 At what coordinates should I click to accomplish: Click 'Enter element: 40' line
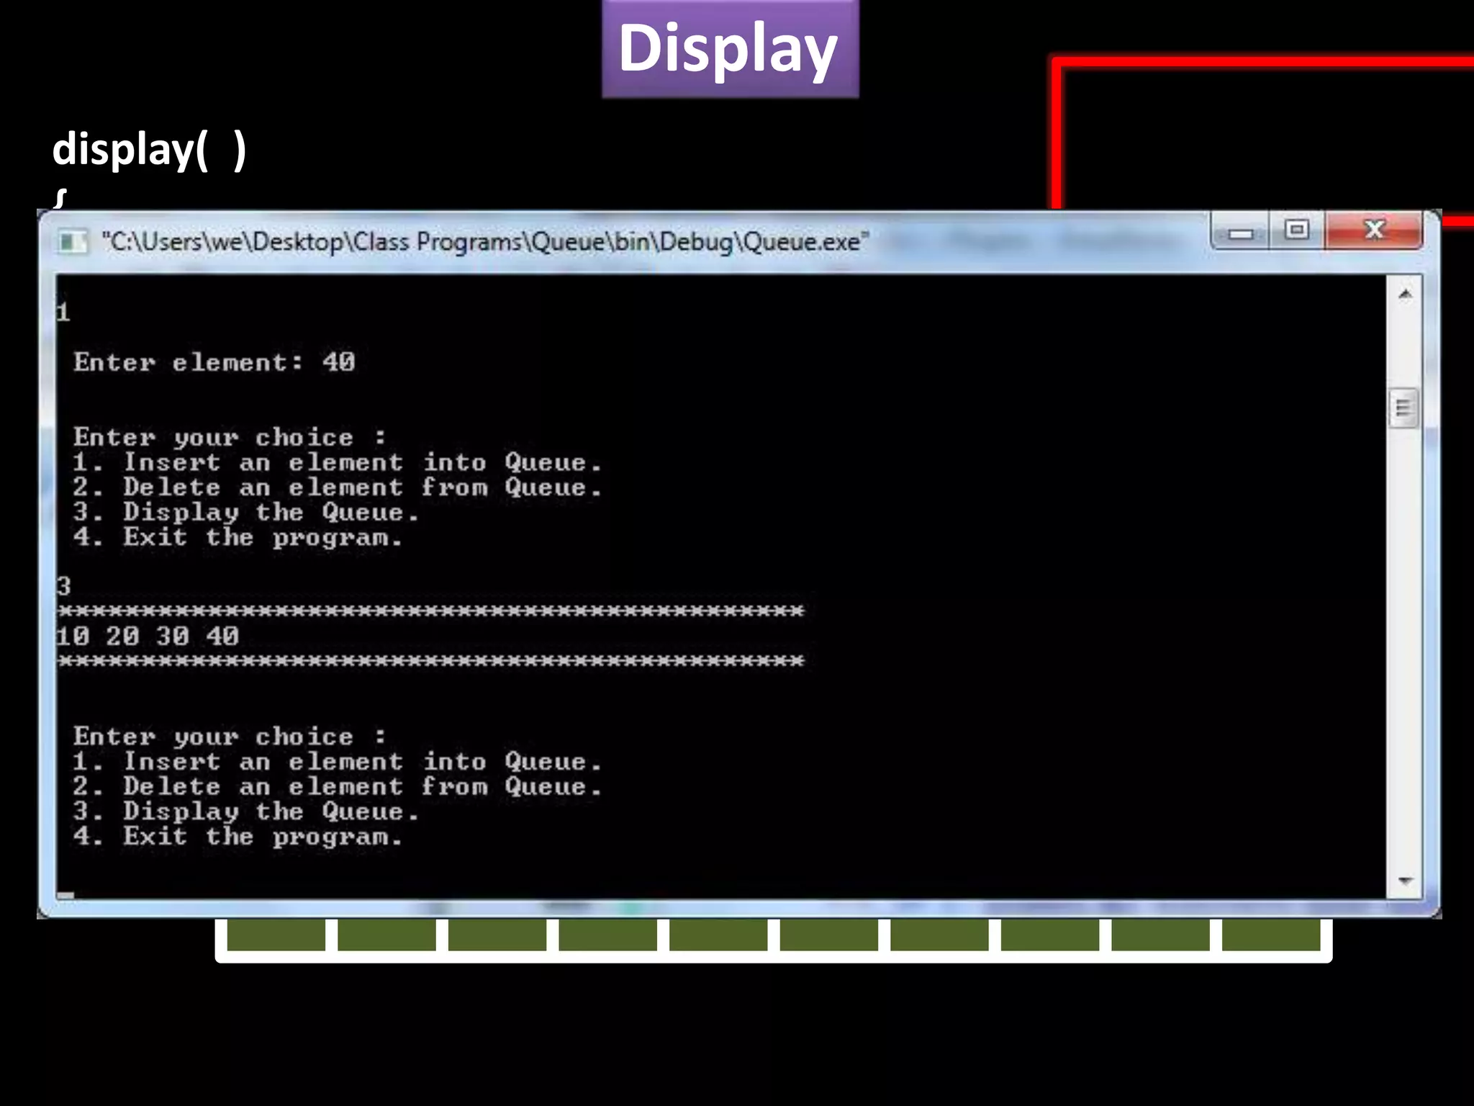point(214,362)
